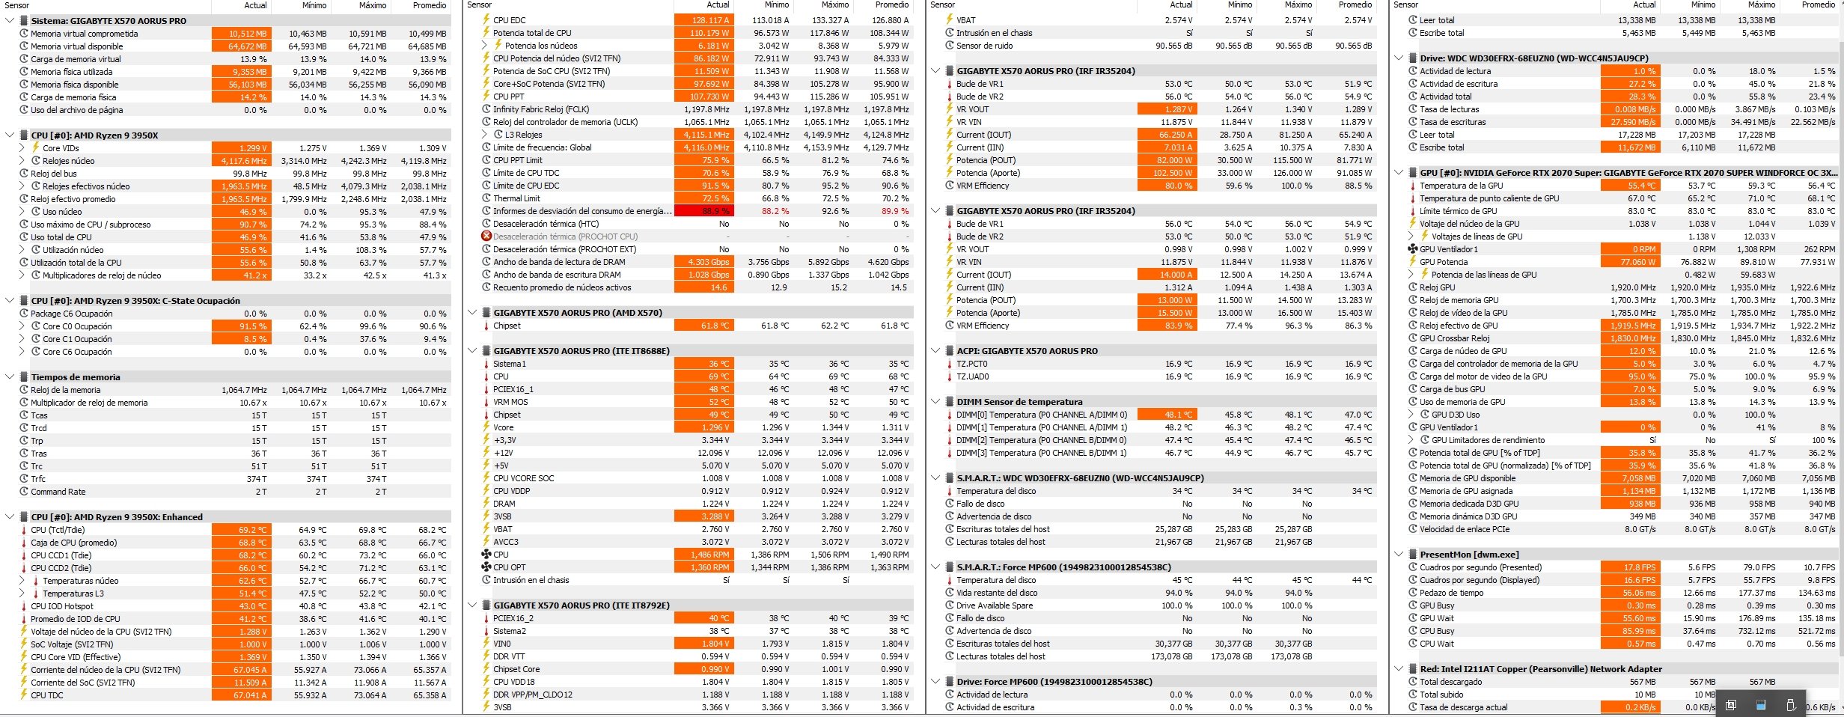Click lightning icon next to Core VIDs

click(x=36, y=148)
